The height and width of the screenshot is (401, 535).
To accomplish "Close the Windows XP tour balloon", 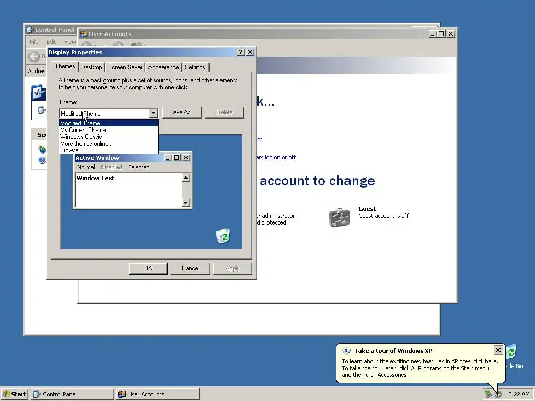I will click(x=498, y=350).
